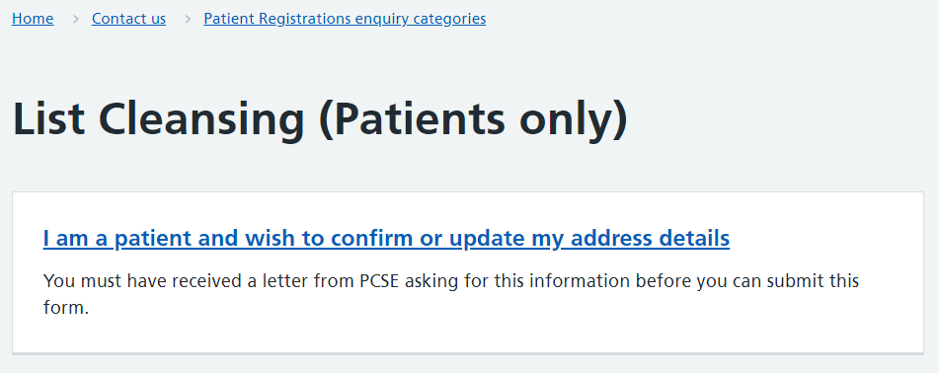Click "(Patients only)" in the page title
Viewport: 939px width, 373px height.
[x=474, y=119]
